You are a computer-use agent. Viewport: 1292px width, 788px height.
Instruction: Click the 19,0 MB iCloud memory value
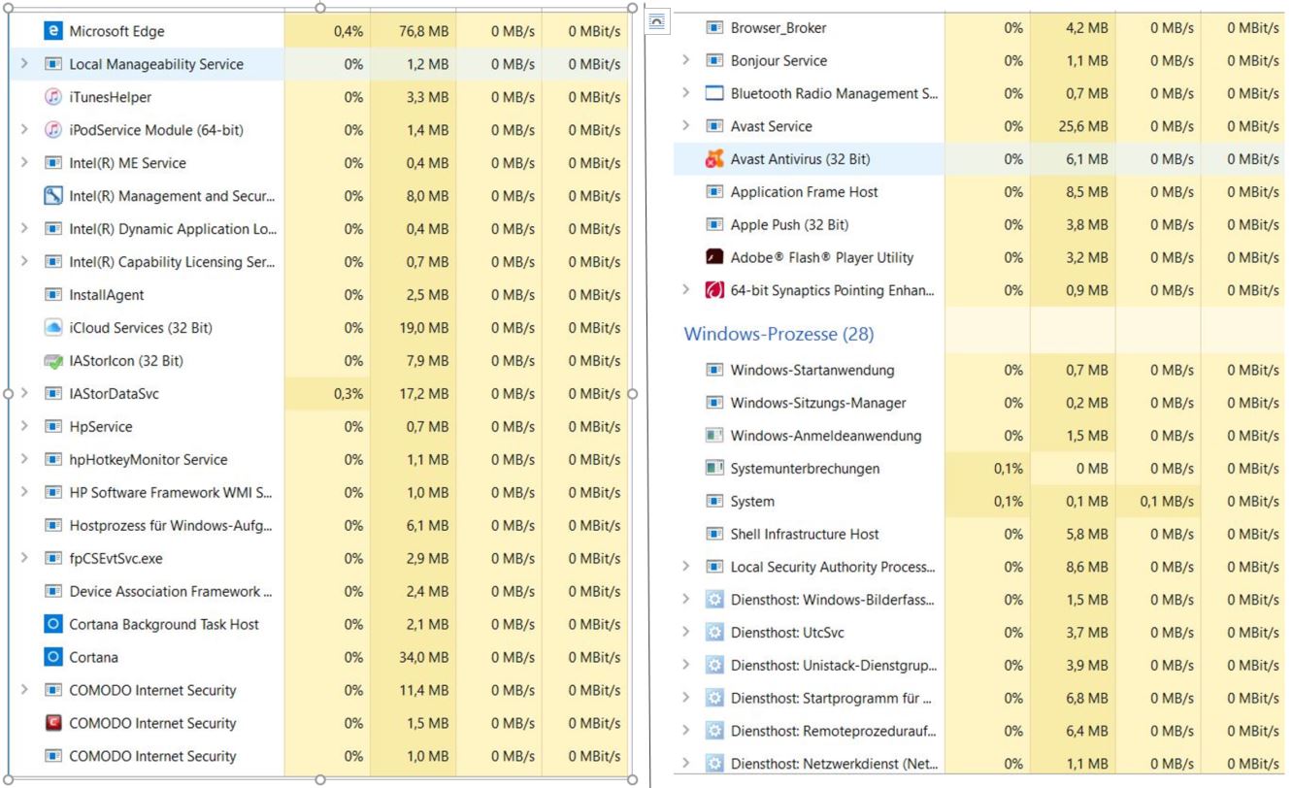pos(423,328)
